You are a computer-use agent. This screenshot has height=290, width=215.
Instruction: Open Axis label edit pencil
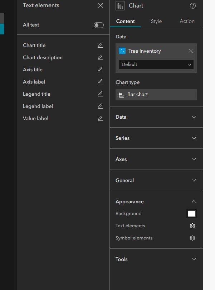101,82
